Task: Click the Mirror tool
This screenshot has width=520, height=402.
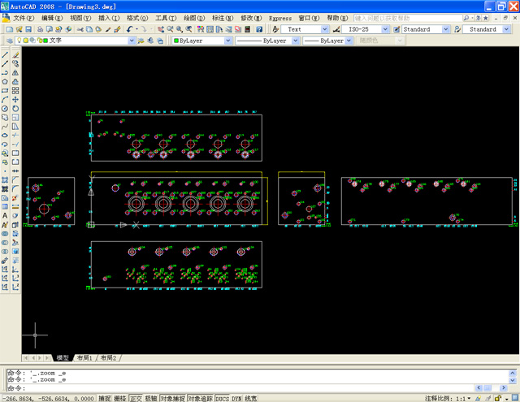Action: 15,72
